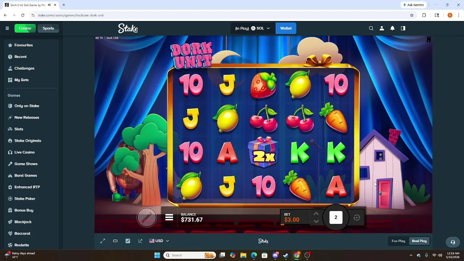The width and height of the screenshot is (464, 261).
Task: Open Windows Start menu
Action: 157,255
